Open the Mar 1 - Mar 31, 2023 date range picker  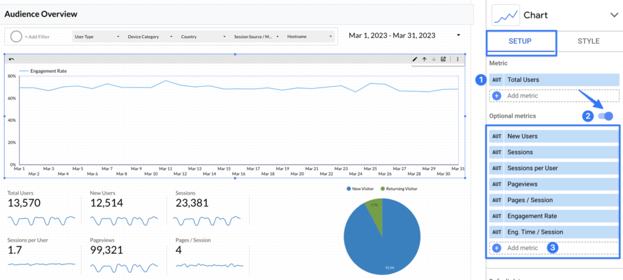point(405,35)
